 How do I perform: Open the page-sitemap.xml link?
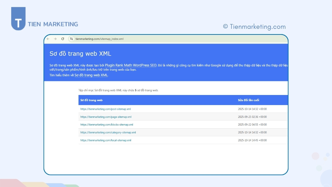pos(106,117)
